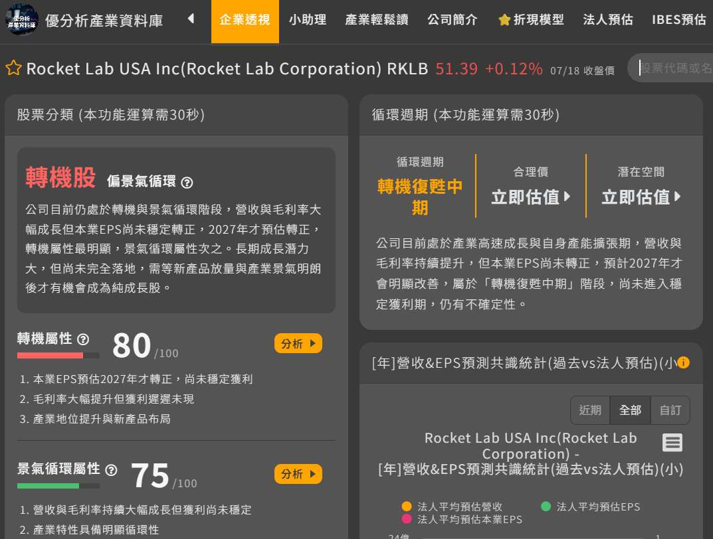This screenshot has width=713, height=539.
Task: Open the 小助理 tab
Action: tap(308, 20)
